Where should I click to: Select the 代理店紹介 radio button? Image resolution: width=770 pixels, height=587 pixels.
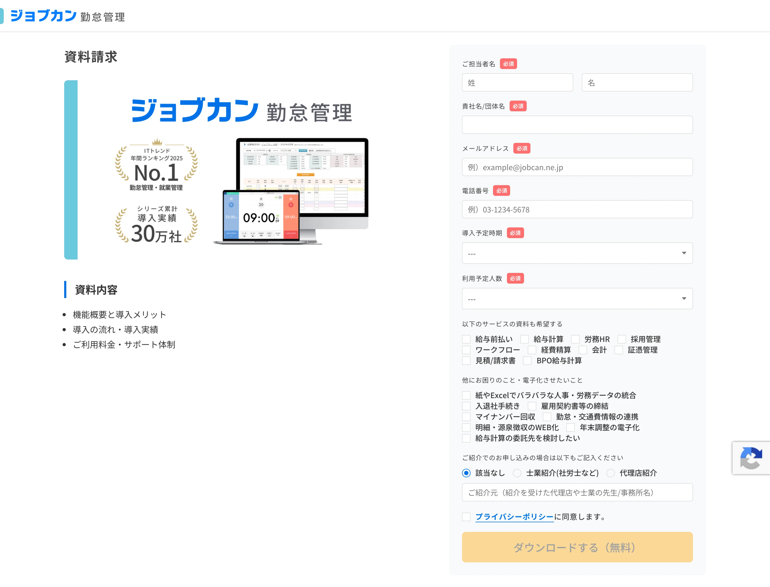pos(610,473)
